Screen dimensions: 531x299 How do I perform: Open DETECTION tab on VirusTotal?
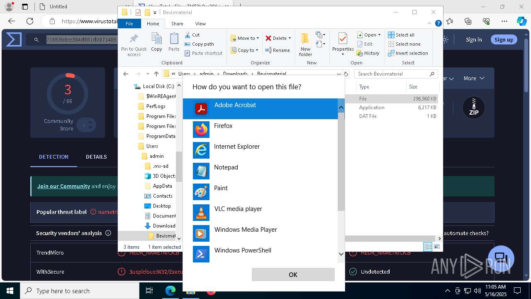click(x=54, y=157)
